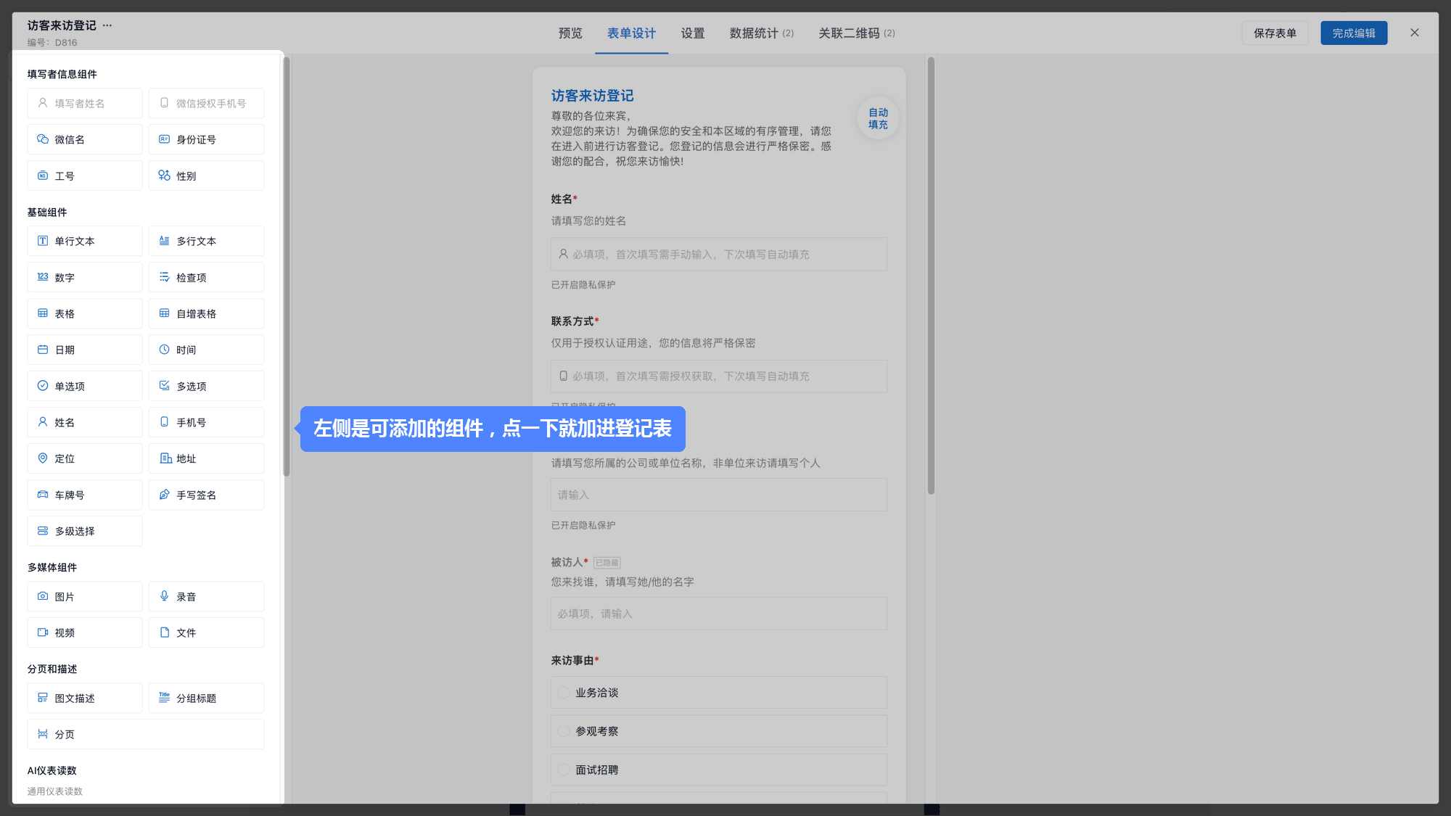Open the 设置 tab
1451x816 pixels.
[693, 33]
